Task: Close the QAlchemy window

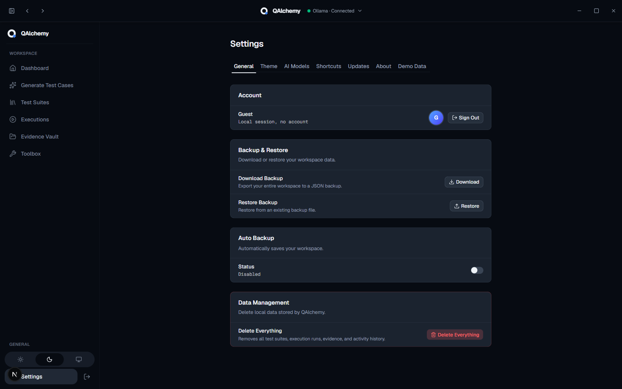Action: coord(613,11)
